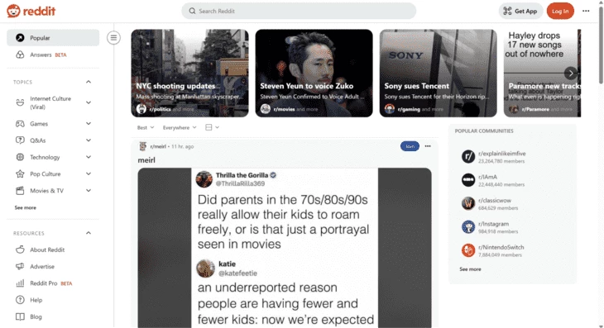Click the Search Reddit input field
This screenshot has width=604, height=328.
[x=299, y=11]
